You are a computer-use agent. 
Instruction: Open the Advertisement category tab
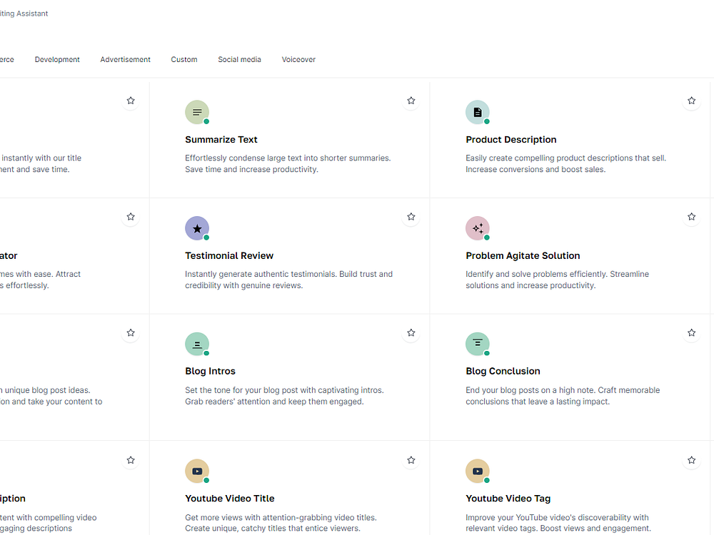tap(126, 60)
